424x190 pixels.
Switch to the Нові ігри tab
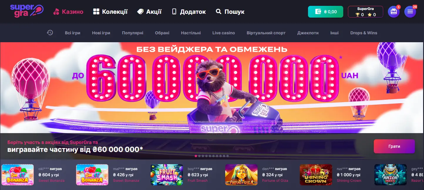click(101, 33)
